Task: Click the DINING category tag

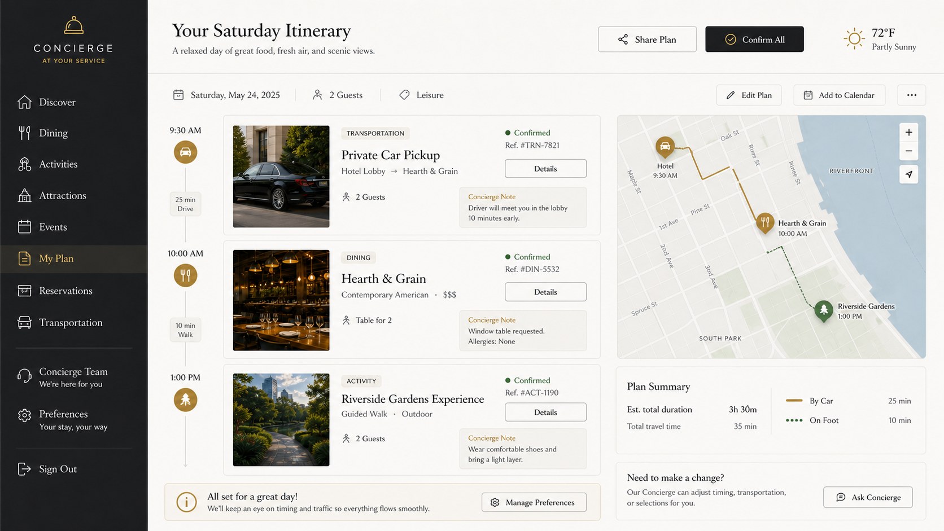Action: click(x=359, y=257)
